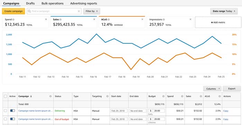
Task: Check the select-all checkbox in table header
Action: (6, 96)
